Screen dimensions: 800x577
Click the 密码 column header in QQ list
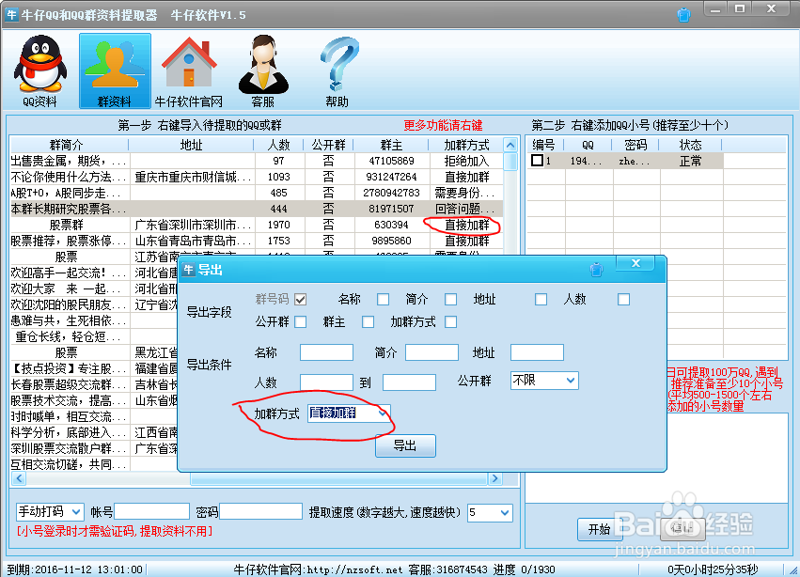point(635,145)
